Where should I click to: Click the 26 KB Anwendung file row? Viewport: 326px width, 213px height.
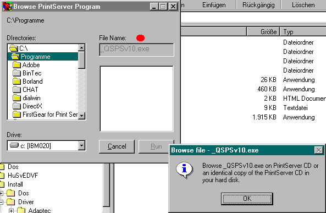tap(253, 80)
